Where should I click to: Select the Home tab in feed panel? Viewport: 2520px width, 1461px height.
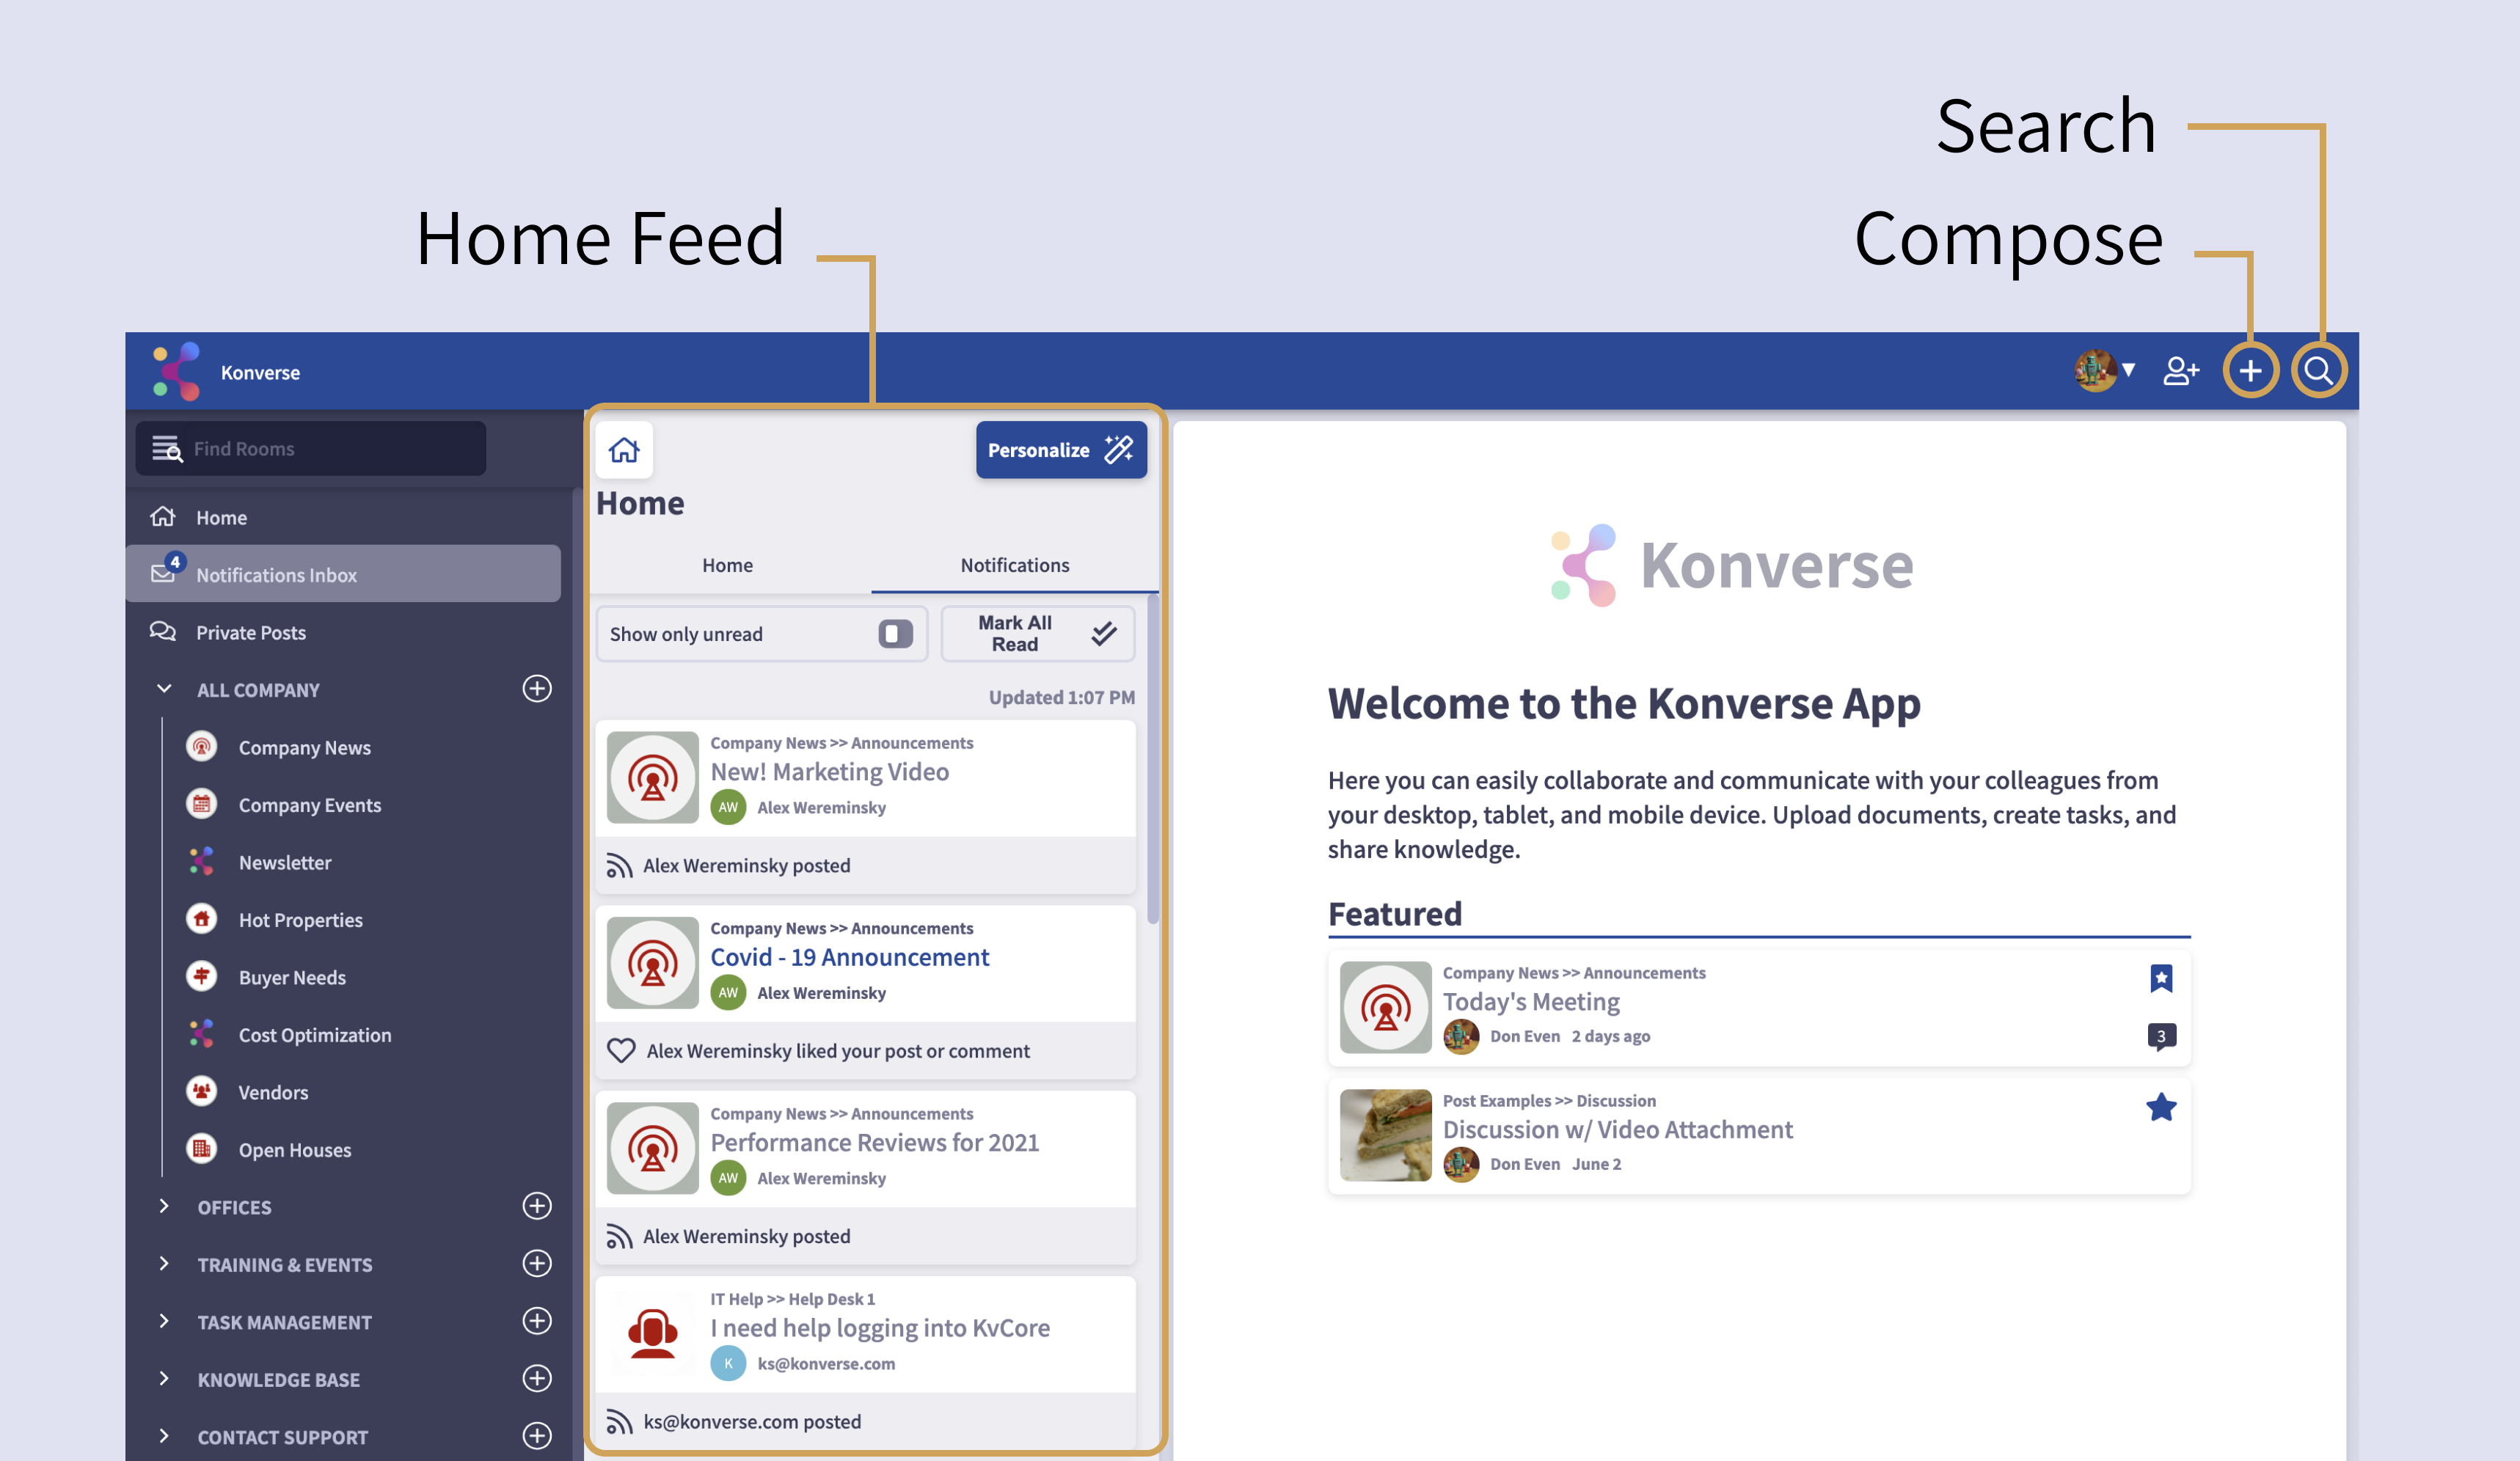coord(727,563)
